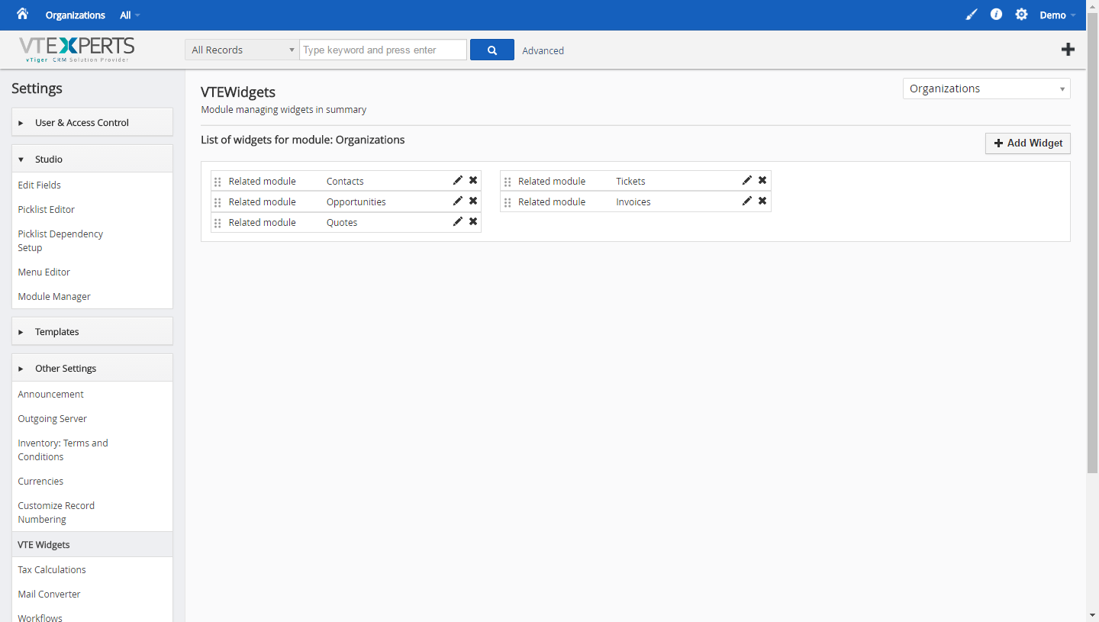
Task: Edit the Contacts widget with pencil icon
Action: tap(458, 180)
